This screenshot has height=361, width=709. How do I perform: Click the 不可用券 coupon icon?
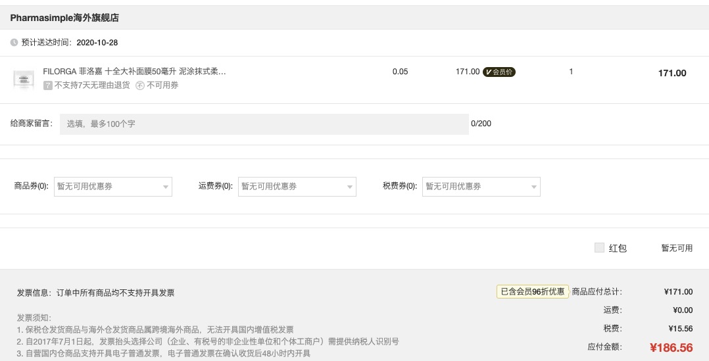140,85
